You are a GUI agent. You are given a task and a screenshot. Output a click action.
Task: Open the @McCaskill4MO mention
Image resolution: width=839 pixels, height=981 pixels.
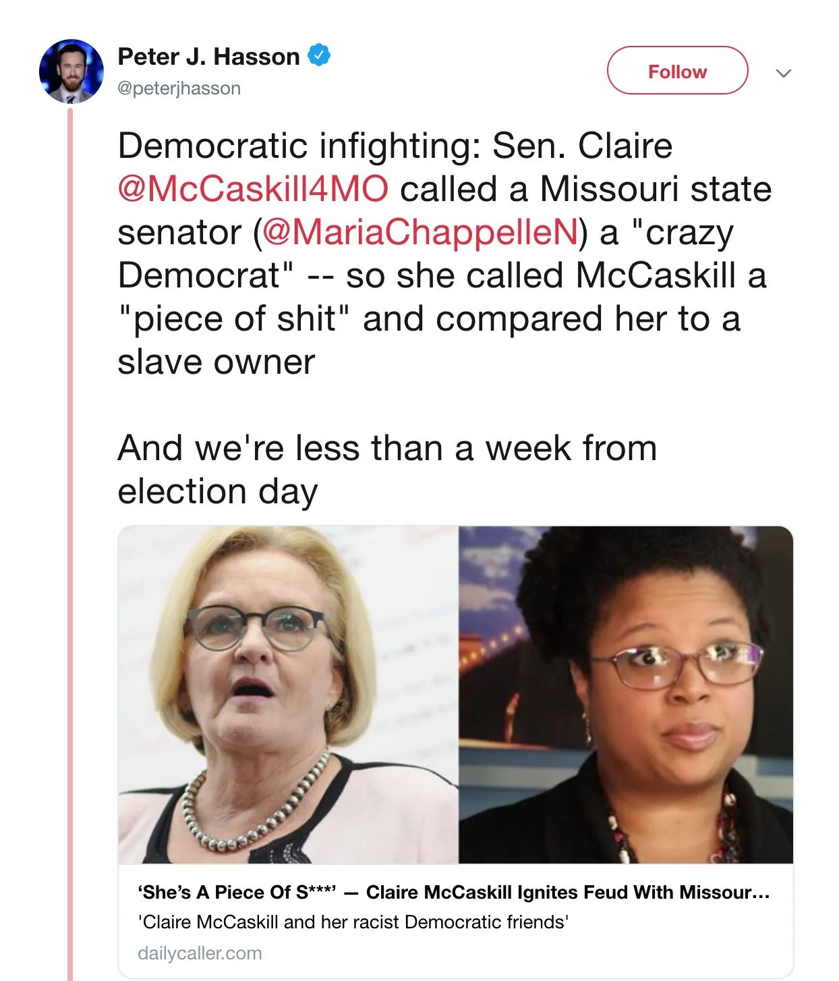253,189
